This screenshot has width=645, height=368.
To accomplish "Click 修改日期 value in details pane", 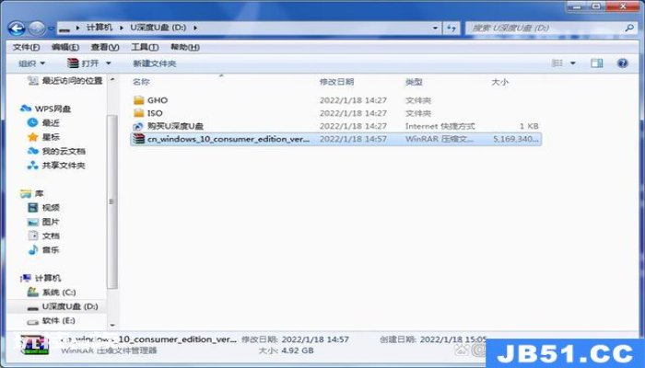I will [x=315, y=339].
